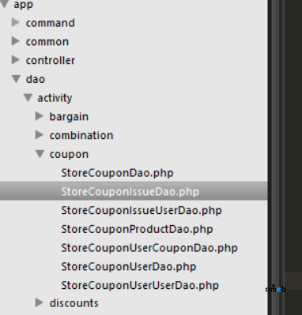Expand the bargain folder arrow
This screenshot has width=302, height=315.
[x=40, y=116]
